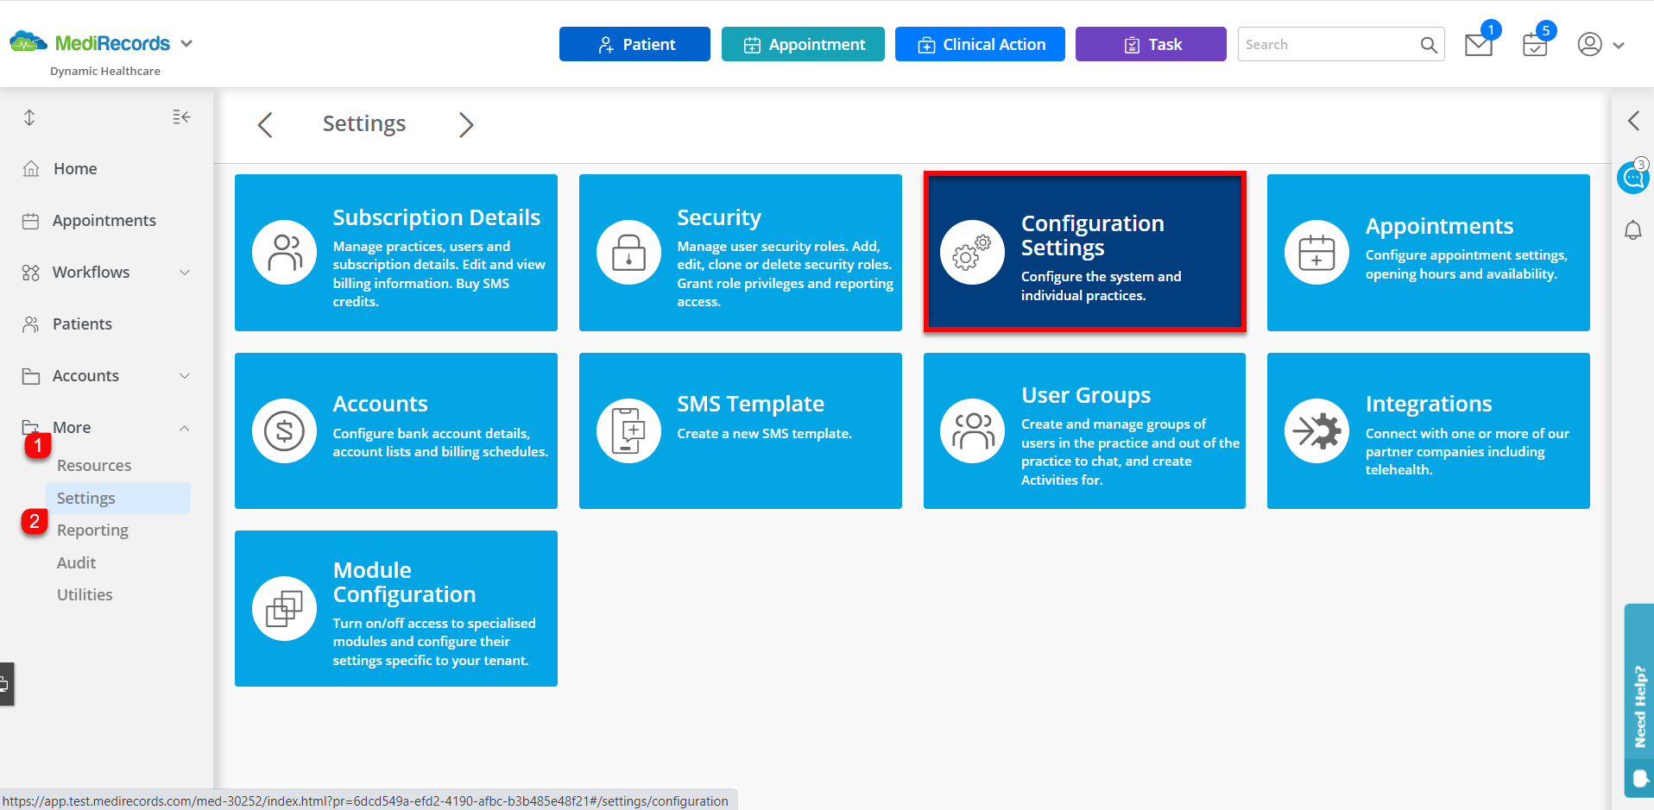
Task: Click the Configuration Settings gears icon
Action: coord(972,253)
